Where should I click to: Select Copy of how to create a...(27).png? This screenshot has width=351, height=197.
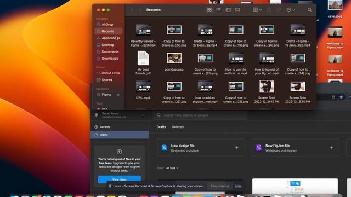[x=174, y=35]
